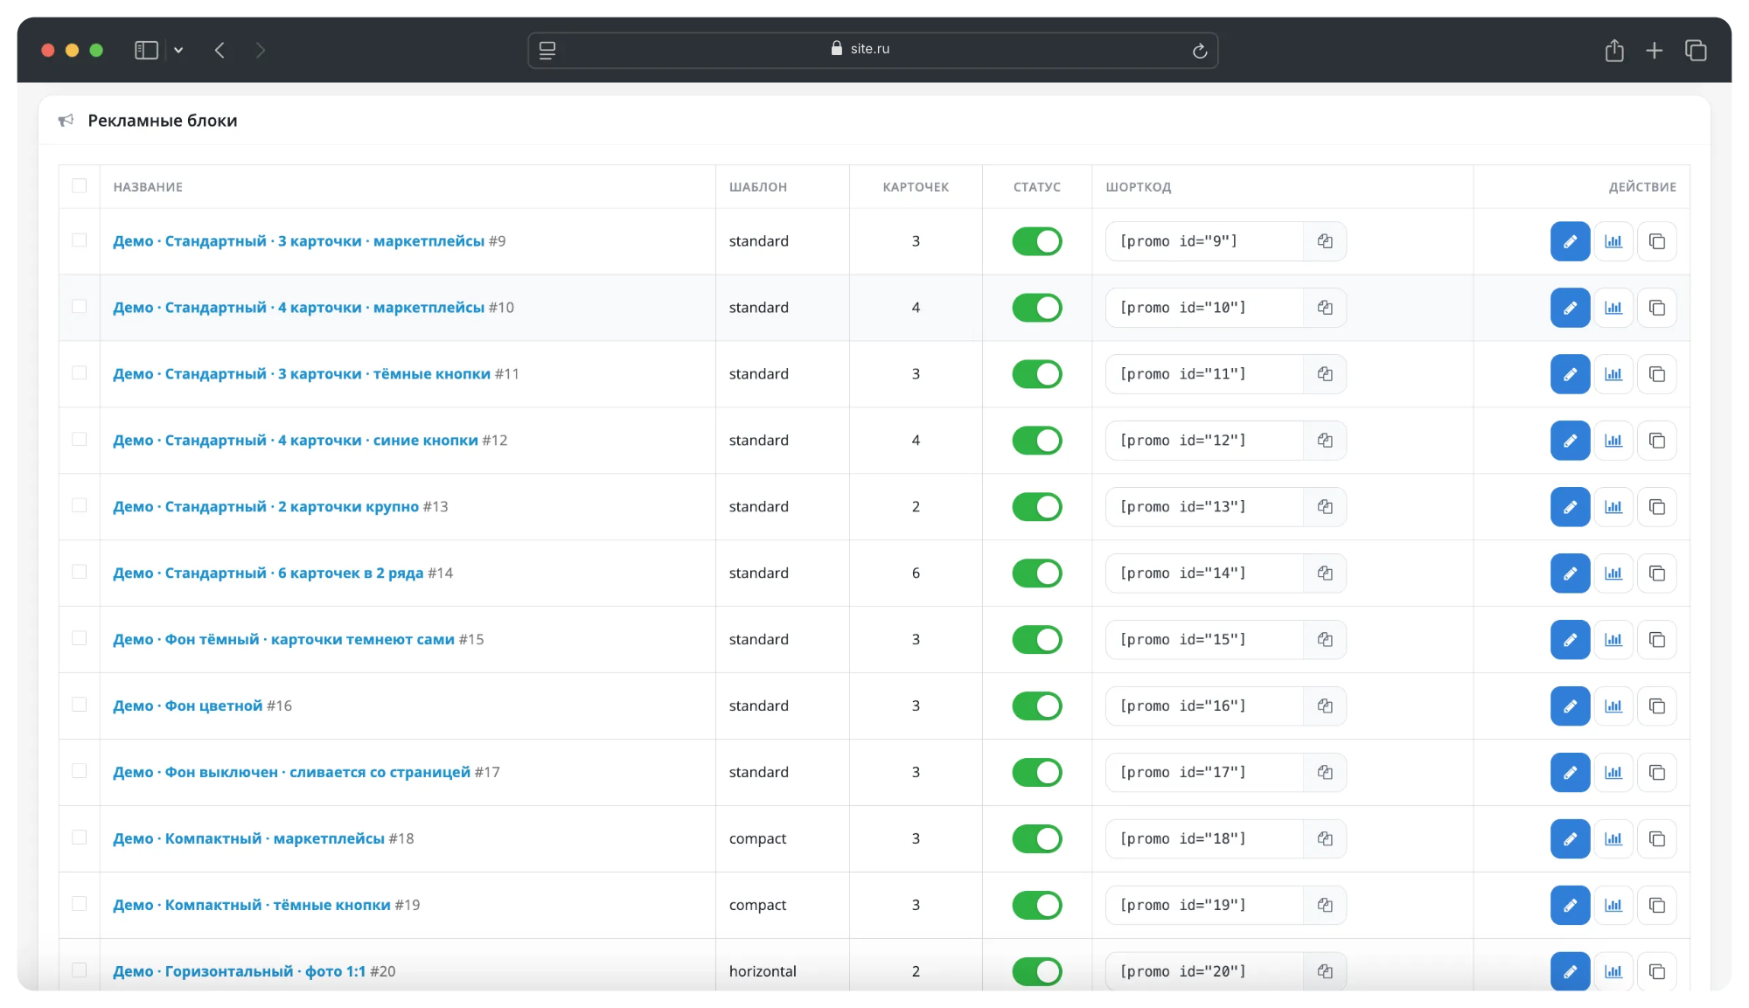Open statistics chart for block #12
This screenshot has height=1008, width=1749.
tap(1613, 441)
